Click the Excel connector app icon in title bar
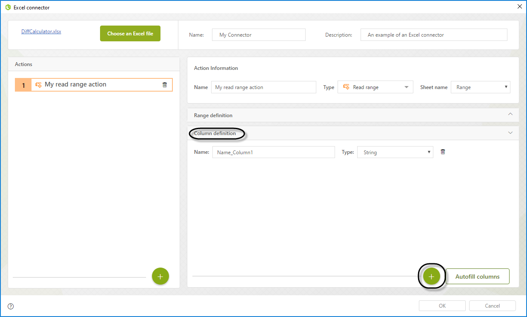 (8, 7)
